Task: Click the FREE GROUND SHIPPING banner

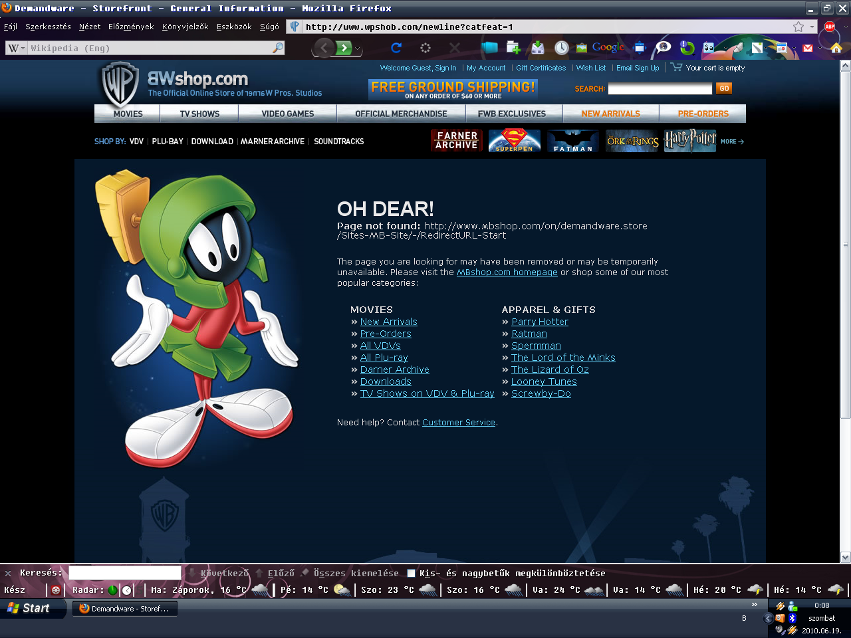Action: pos(453,89)
